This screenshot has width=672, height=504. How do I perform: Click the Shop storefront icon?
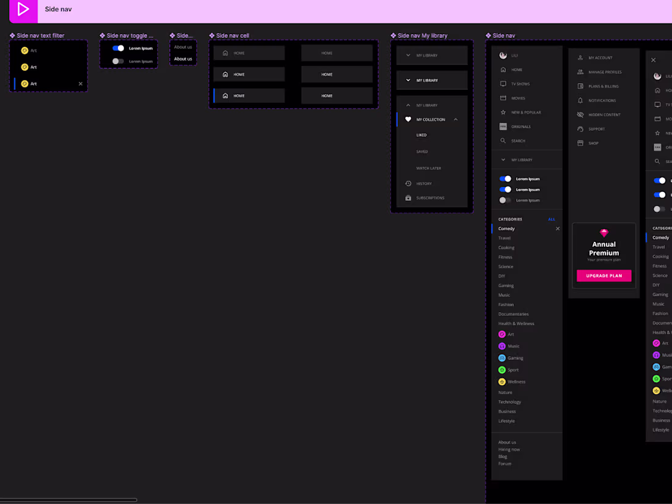[x=580, y=143]
